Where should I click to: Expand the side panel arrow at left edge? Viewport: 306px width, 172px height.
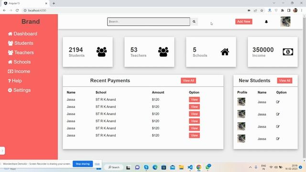click(x=2, y=150)
